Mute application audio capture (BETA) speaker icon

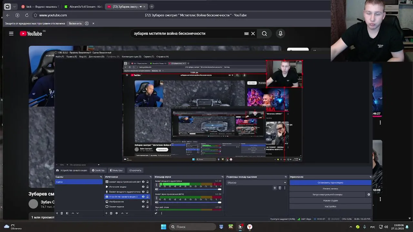point(157,202)
